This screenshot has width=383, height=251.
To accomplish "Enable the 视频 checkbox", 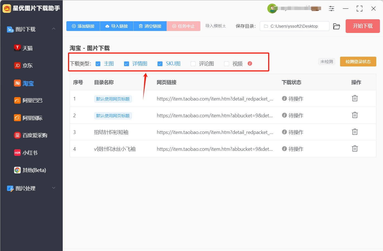I will click(227, 64).
